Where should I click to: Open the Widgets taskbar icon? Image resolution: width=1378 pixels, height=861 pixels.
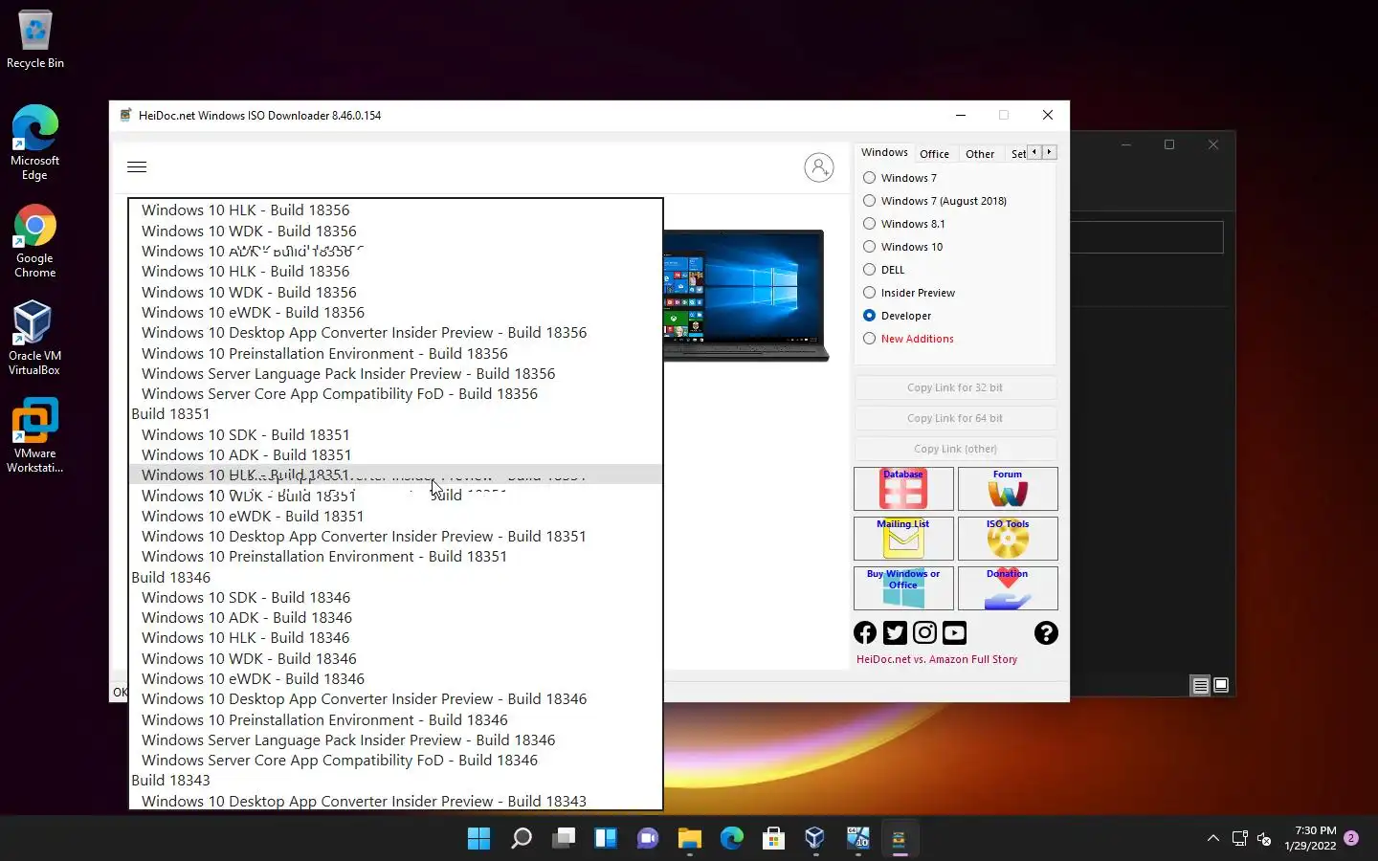coord(605,839)
